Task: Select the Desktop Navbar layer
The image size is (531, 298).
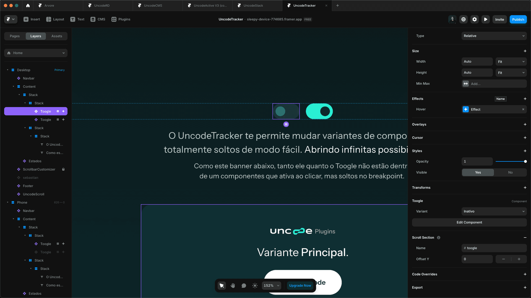Action: point(36,78)
